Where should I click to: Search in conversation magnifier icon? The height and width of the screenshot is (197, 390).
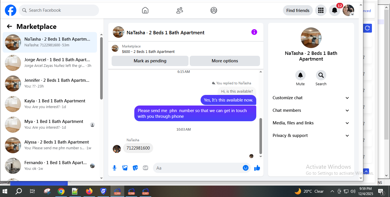coord(321,75)
